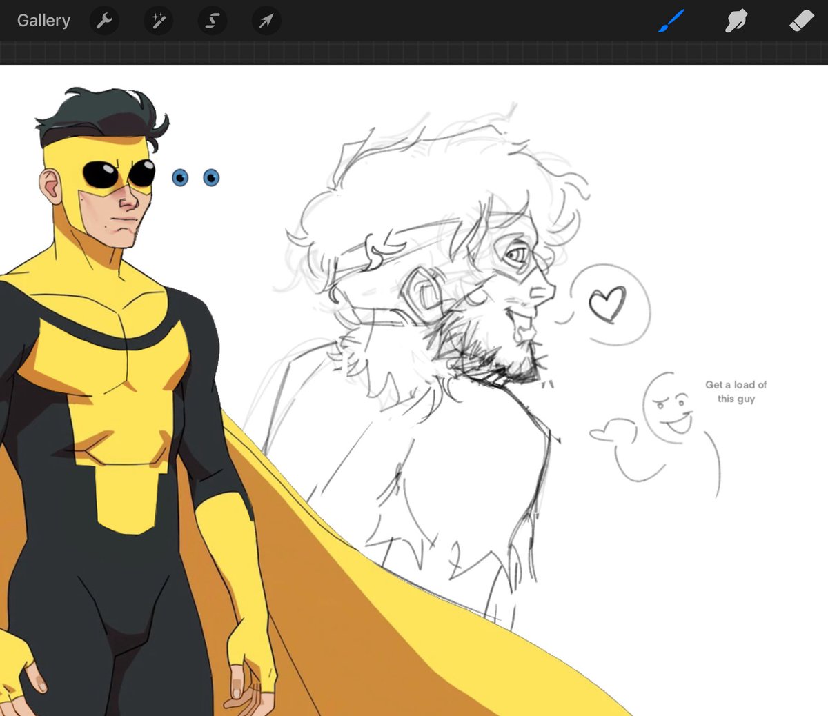828x716 pixels.
Task: Select the Eraser tool
Action: pyautogui.click(x=802, y=21)
